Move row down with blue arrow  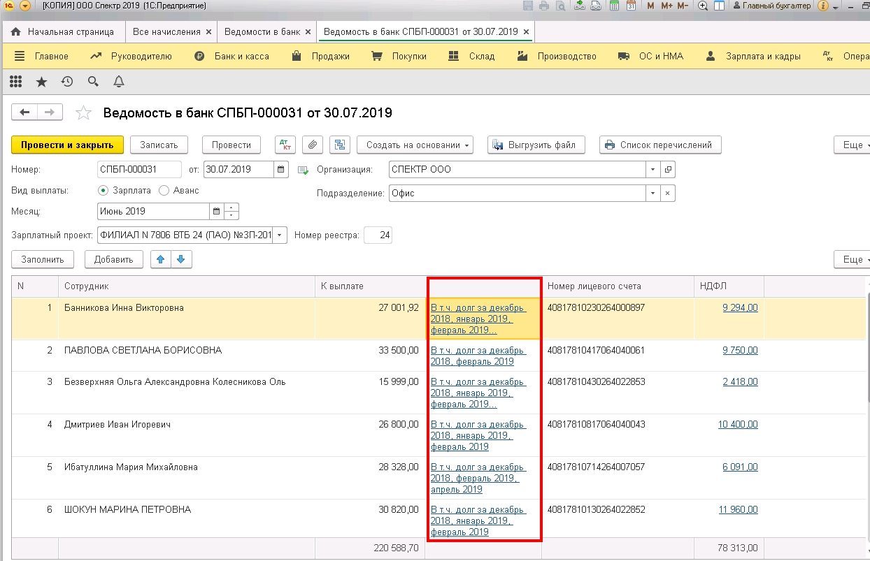tap(181, 259)
